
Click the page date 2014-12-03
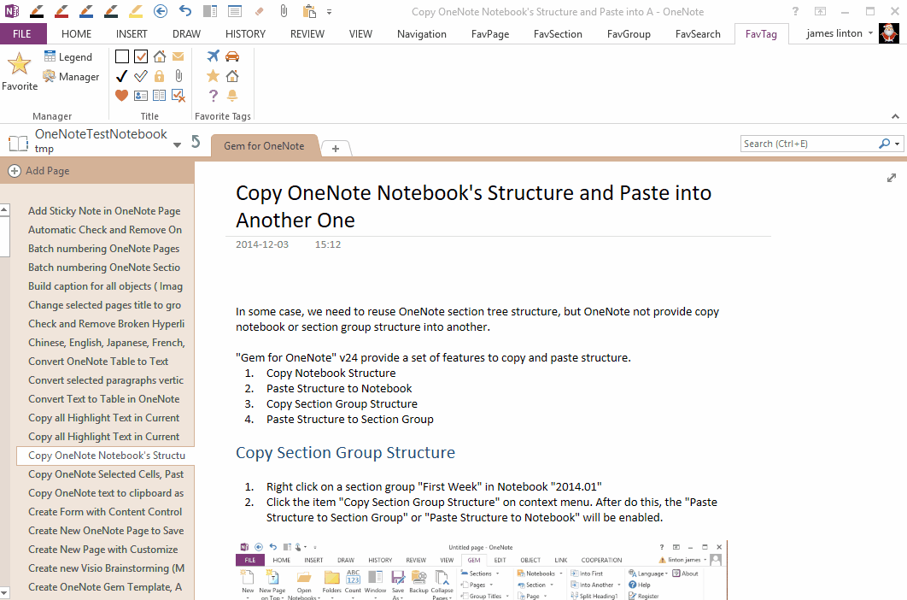(262, 244)
